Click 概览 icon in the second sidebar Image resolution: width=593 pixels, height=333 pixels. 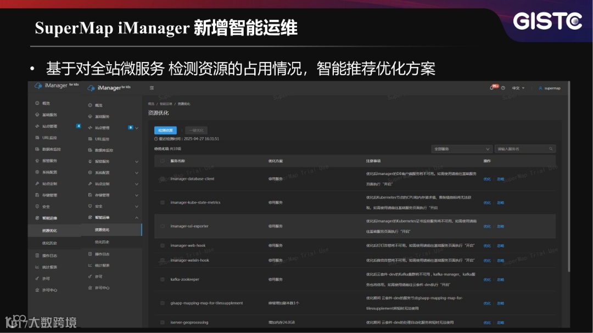90,105
